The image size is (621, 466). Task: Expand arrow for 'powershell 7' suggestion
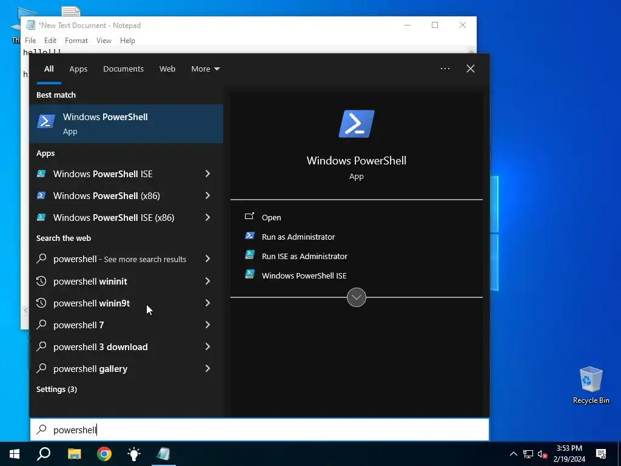207,325
